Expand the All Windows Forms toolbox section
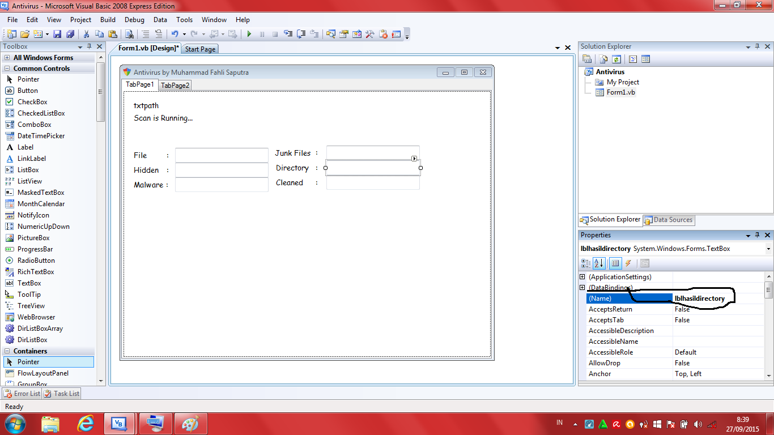 [x=7, y=58]
